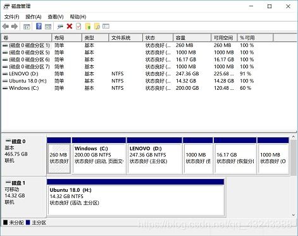Click the Forward arrow toolbar icon
Screen dimensions: 298x236
(x=15, y=27)
